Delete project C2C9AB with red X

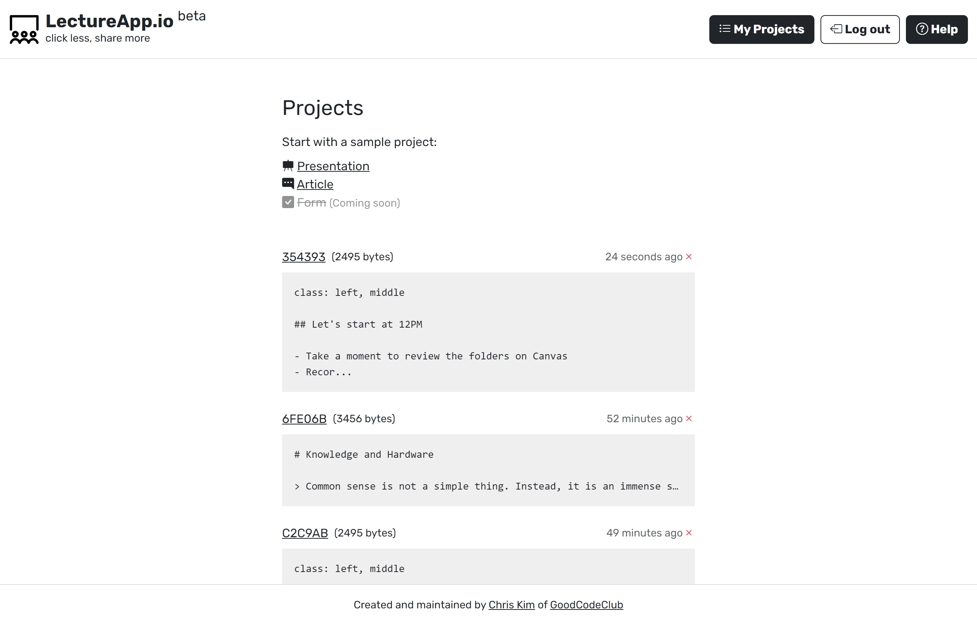pos(689,533)
